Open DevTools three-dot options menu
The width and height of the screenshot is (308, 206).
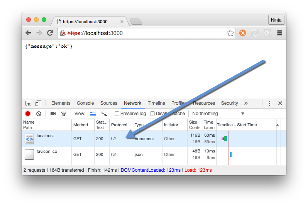[x=269, y=103]
